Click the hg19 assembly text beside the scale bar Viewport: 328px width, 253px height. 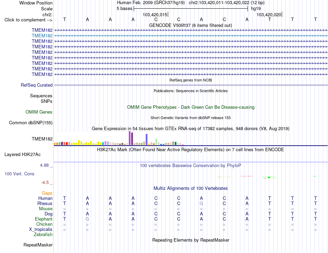pyautogui.click(x=256, y=9)
